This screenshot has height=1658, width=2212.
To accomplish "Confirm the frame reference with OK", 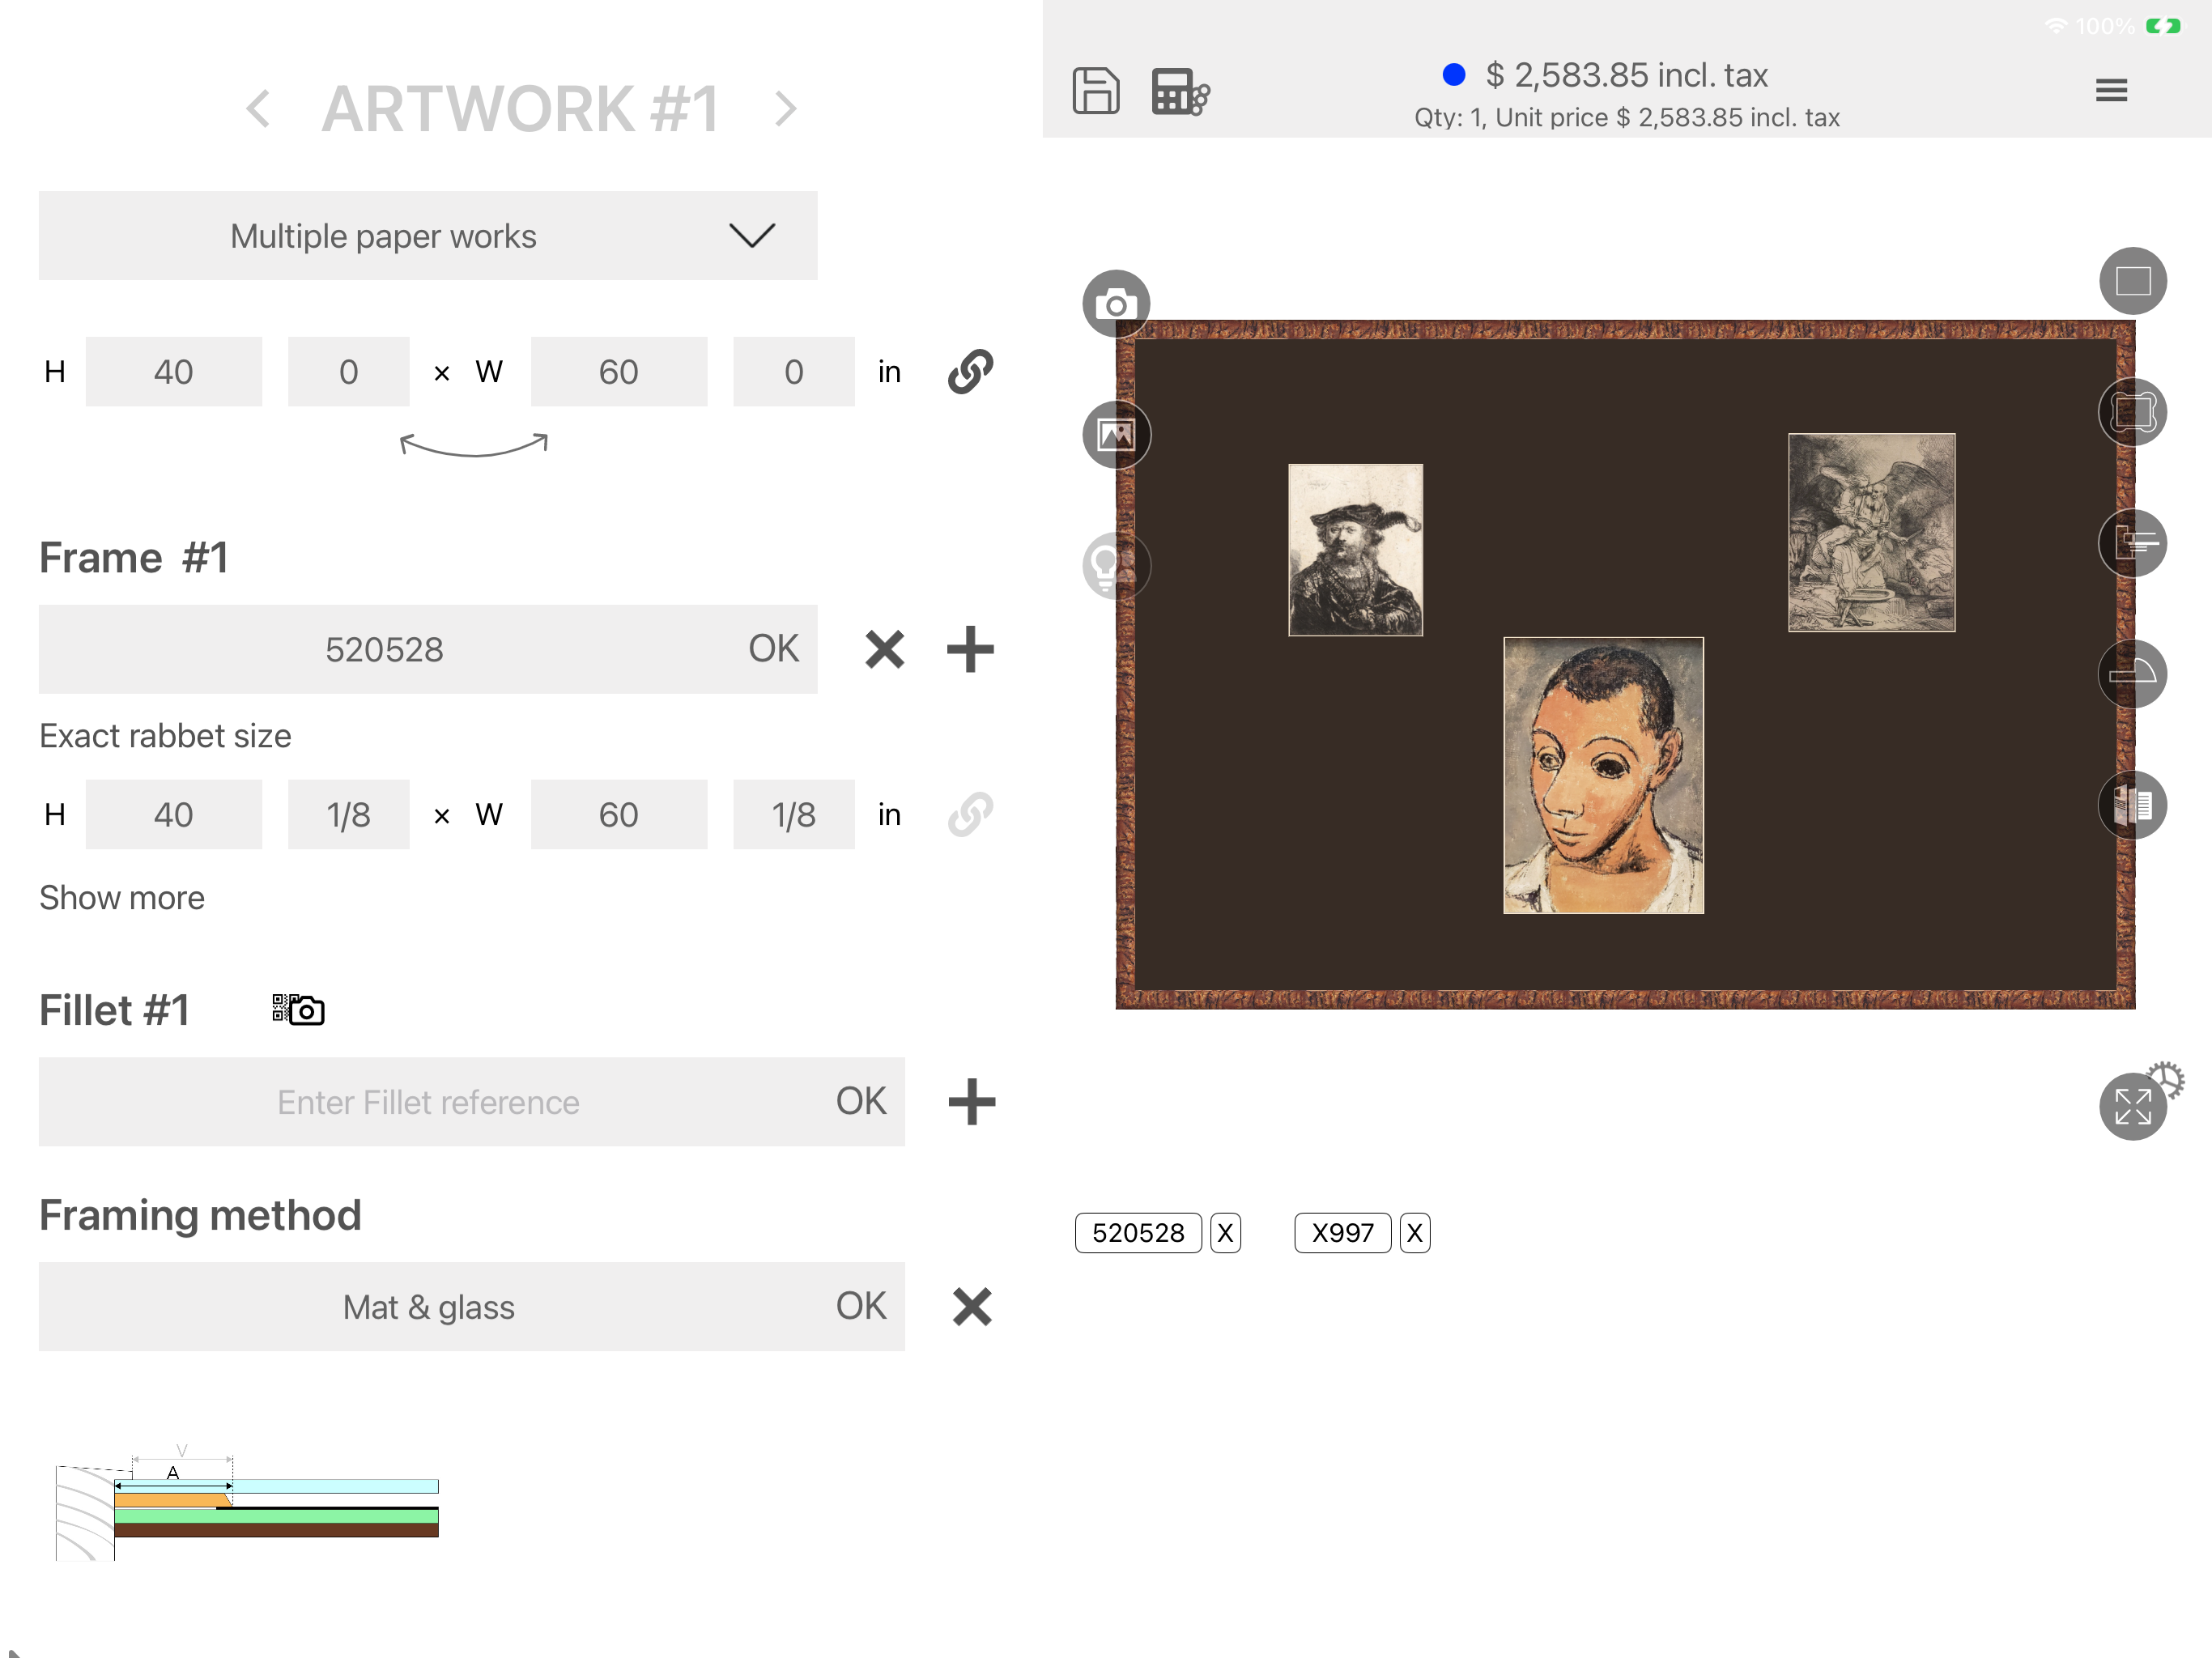I will click(774, 649).
